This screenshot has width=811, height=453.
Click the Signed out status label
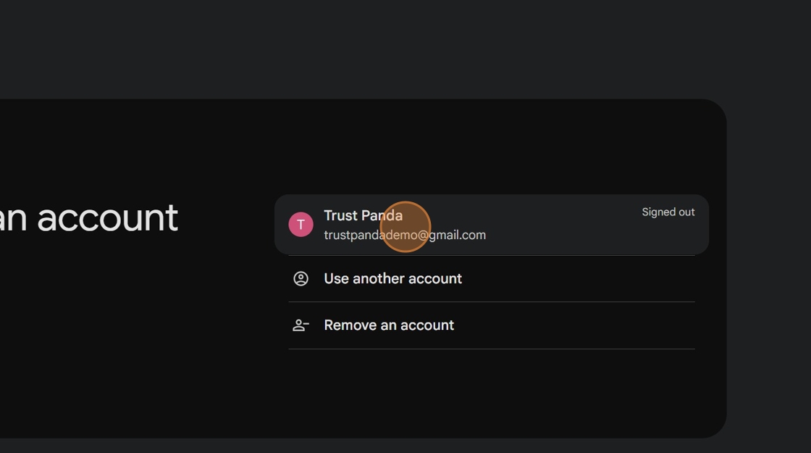[668, 212]
